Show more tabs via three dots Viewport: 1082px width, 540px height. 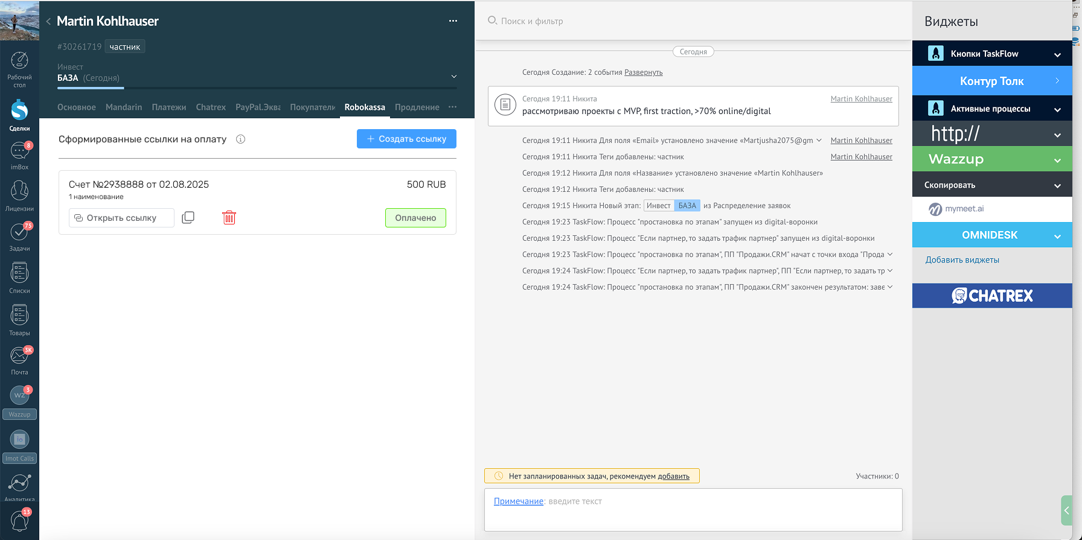coord(453,107)
